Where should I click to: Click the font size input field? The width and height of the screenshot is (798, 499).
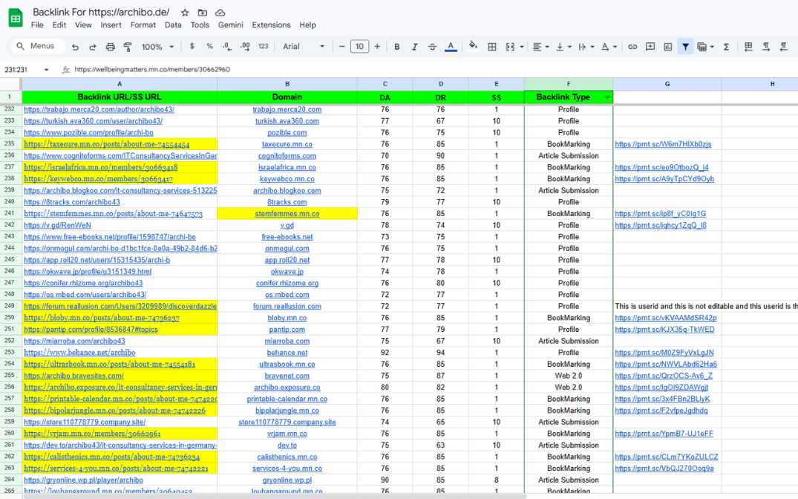(359, 47)
